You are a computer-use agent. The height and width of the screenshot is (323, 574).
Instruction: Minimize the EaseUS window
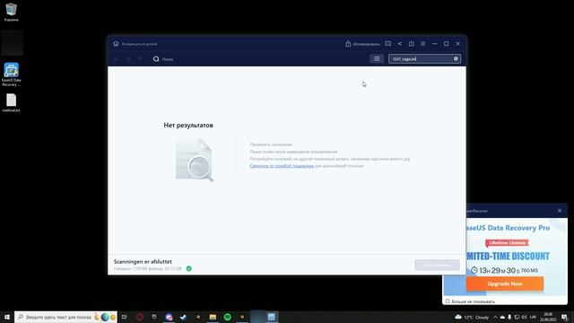click(x=434, y=44)
